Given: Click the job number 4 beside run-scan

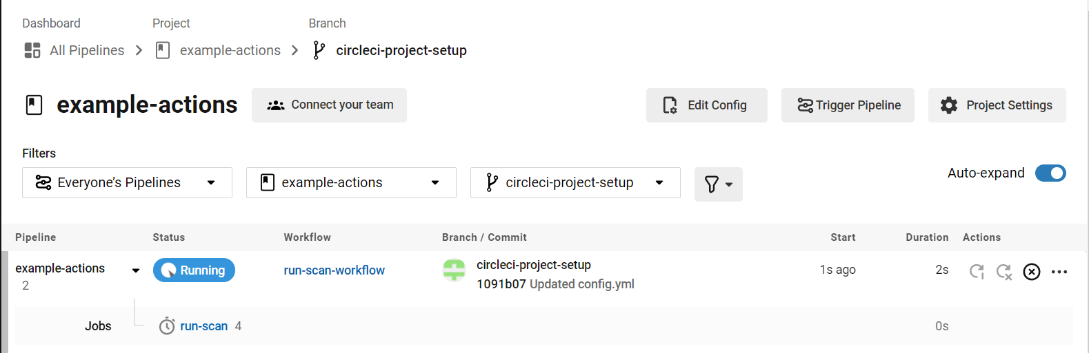Looking at the screenshot, I should [238, 326].
